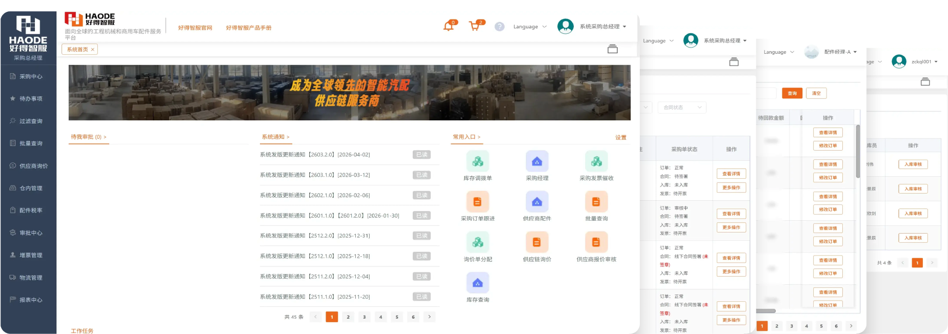Screen dimensions: 948x334
Task: Open 过滤查询 in the sidebar
Action: (x=28, y=121)
